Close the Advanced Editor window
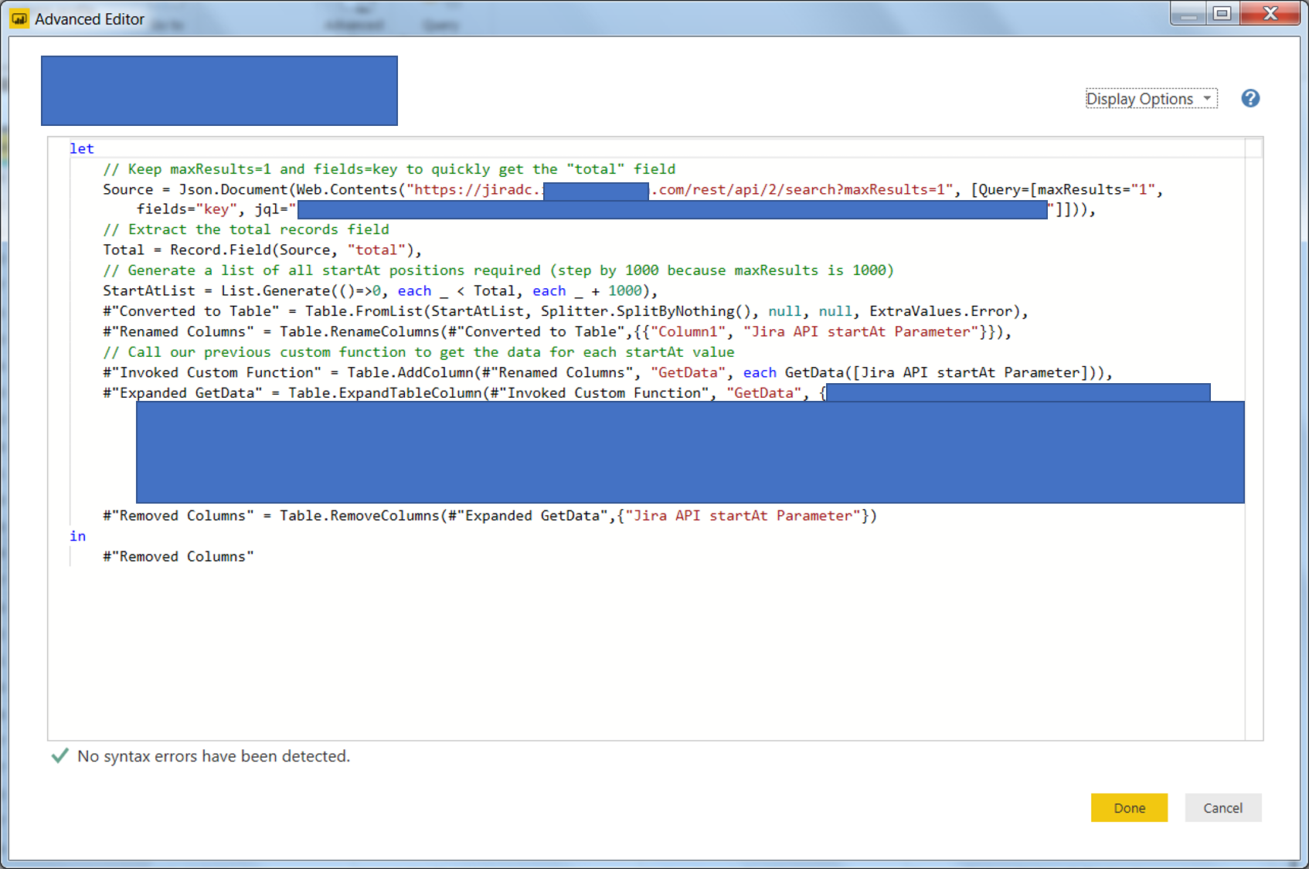 (x=1270, y=13)
